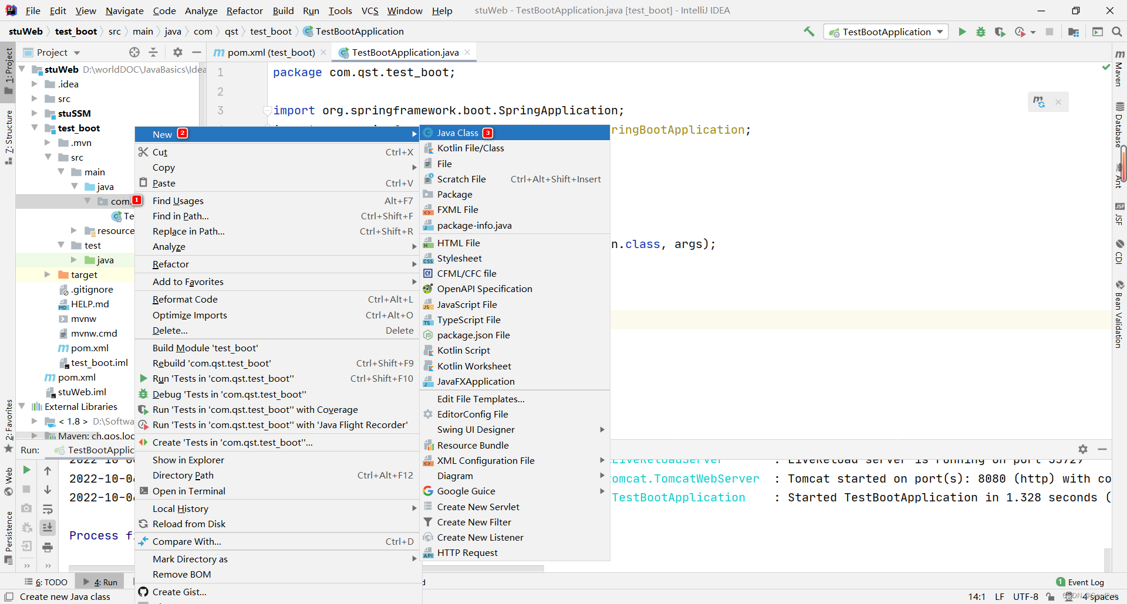The width and height of the screenshot is (1127, 604).
Task: Toggle scroll to end in Run console
Action: (x=48, y=527)
